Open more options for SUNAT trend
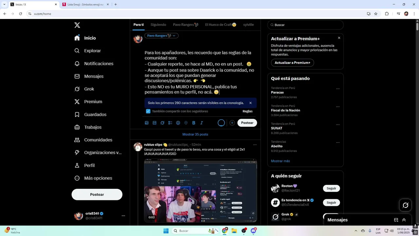 tap(338, 125)
